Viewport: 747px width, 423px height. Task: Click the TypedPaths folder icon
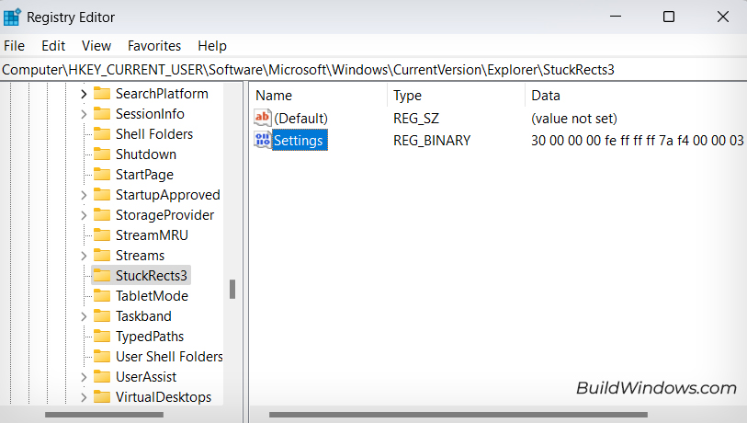102,337
